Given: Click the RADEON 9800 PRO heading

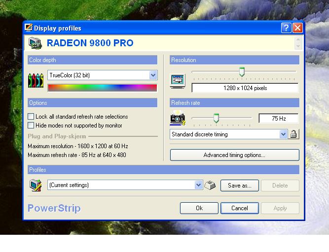Looking at the screenshot, I should pyautogui.click(x=90, y=43).
